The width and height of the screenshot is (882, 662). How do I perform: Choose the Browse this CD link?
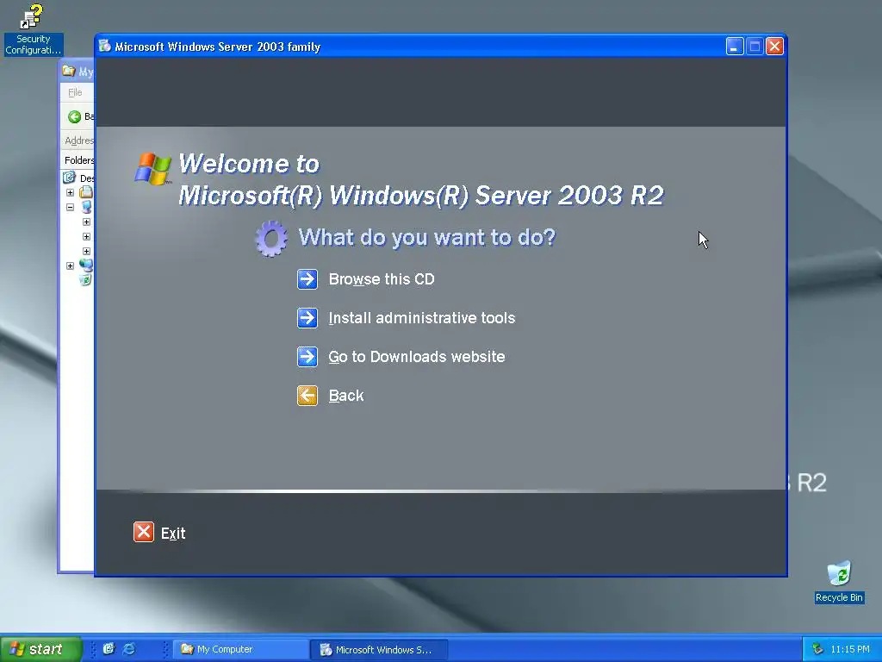382,279
